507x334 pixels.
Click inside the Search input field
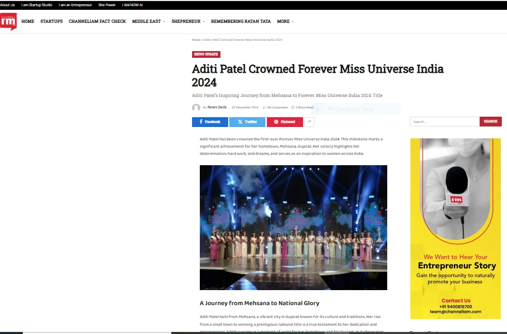[x=444, y=121]
